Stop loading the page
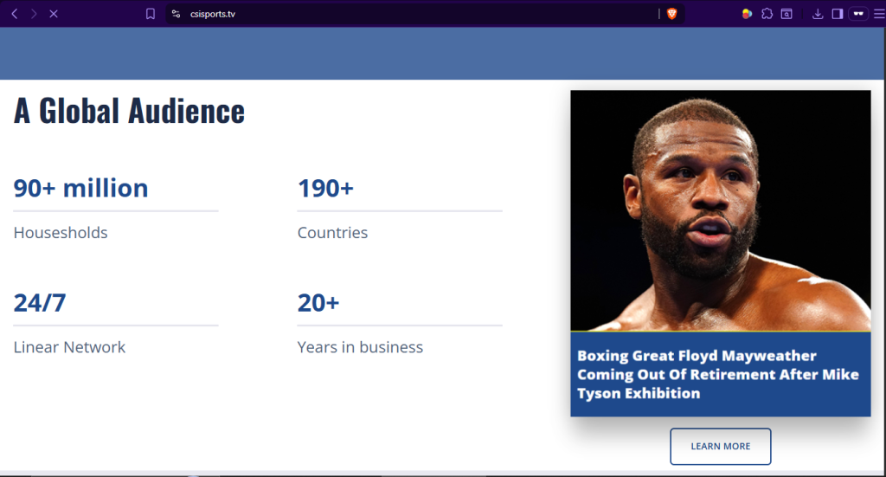Image resolution: width=886 pixels, height=477 pixels. (x=53, y=14)
